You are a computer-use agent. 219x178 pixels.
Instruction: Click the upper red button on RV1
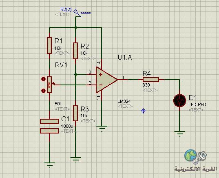click(x=44, y=79)
